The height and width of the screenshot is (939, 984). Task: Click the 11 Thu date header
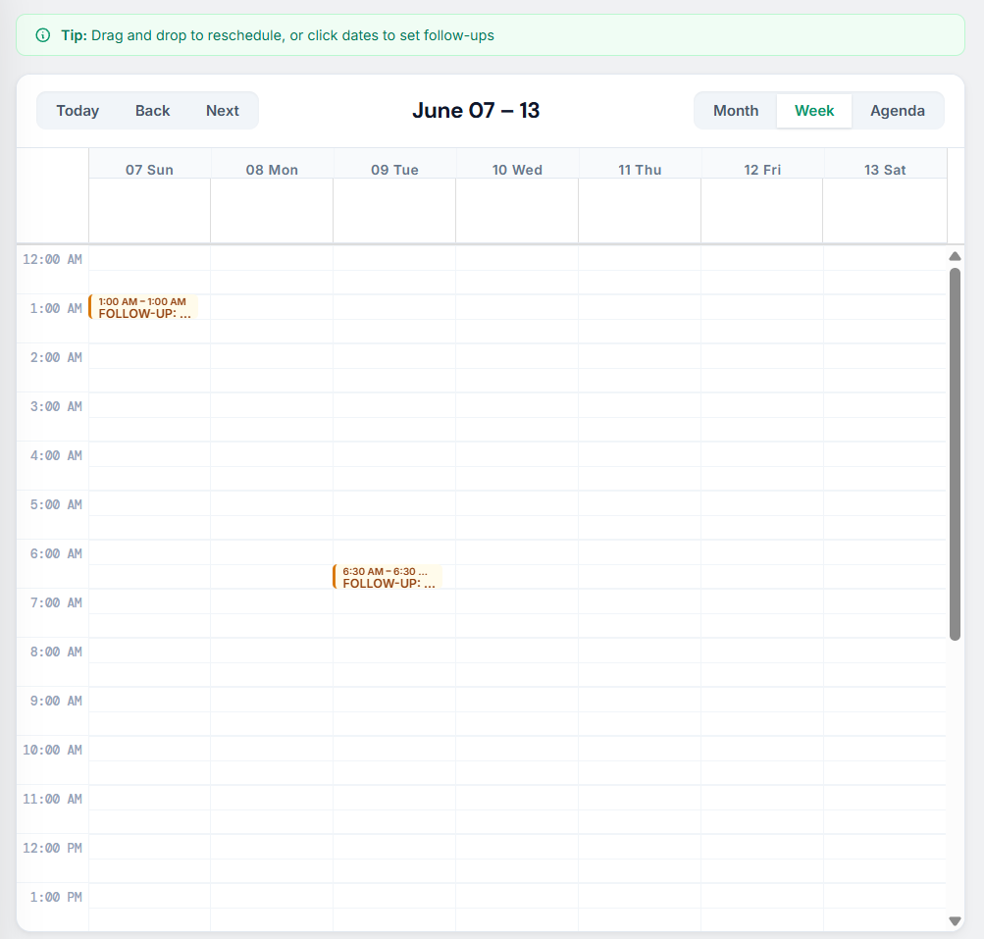(x=640, y=170)
